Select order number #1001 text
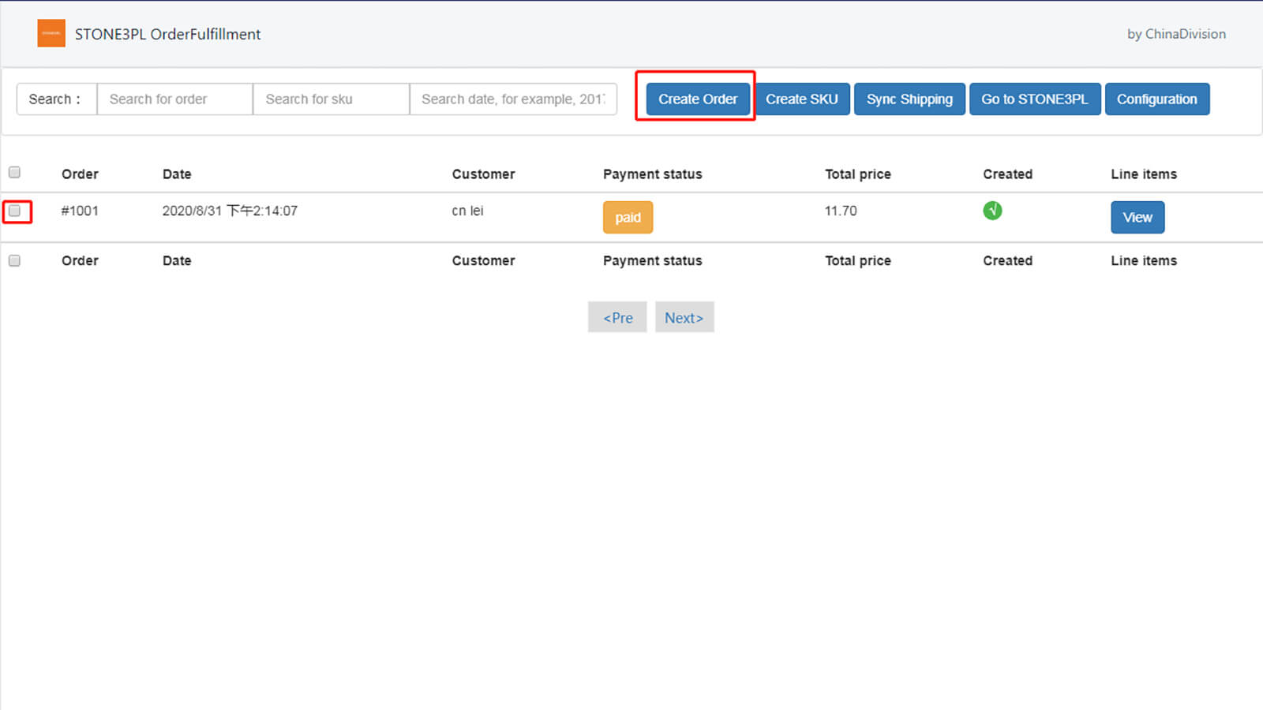The width and height of the screenshot is (1263, 710). pos(80,211)
